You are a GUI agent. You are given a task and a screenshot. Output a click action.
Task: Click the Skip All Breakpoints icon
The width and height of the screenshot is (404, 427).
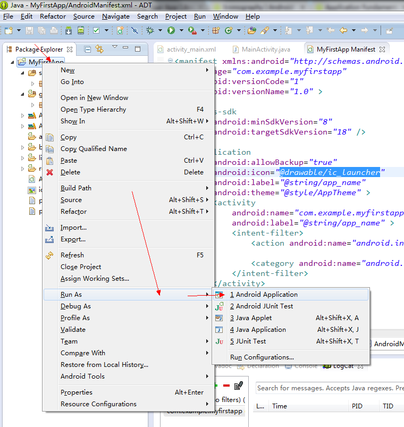tap(134, 30)
